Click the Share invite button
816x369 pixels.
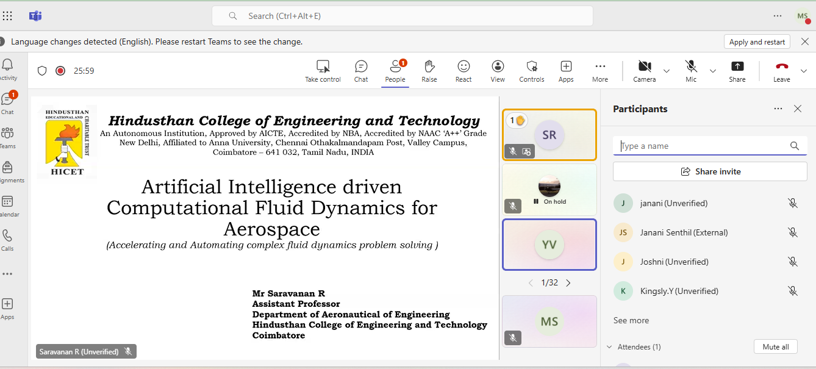pyautogui.click(x=710, y=171)
